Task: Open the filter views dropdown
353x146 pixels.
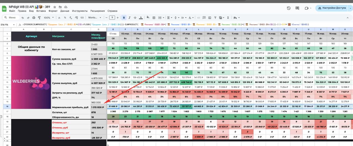Action: tap(221, 18)
